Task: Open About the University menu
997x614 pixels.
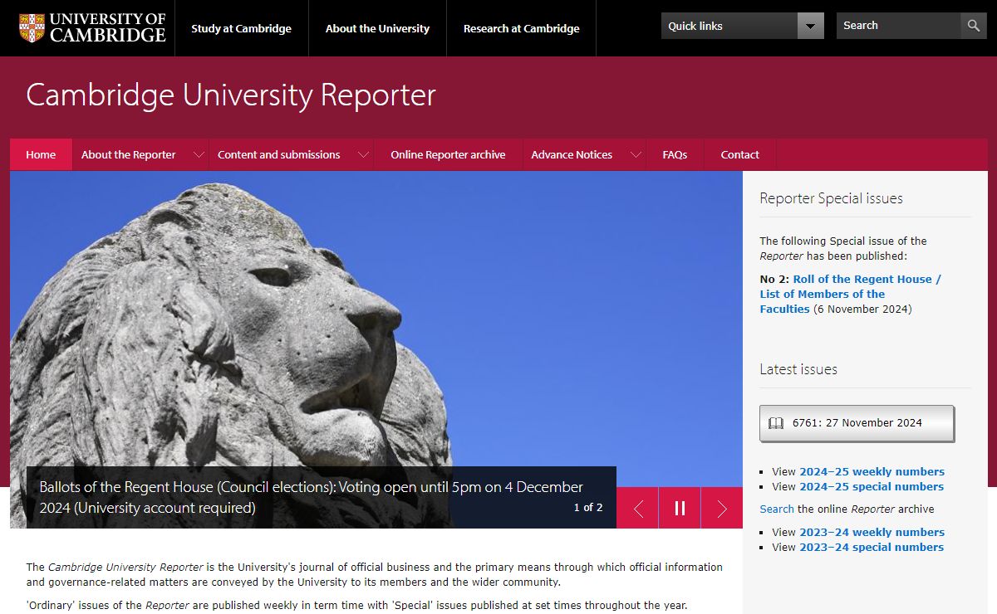Action: coord(377,28)
